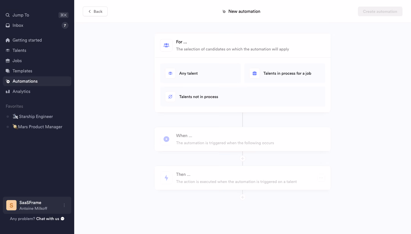Click the Analytics bar chart icon

pyautogui.click(x=8, y=91)
